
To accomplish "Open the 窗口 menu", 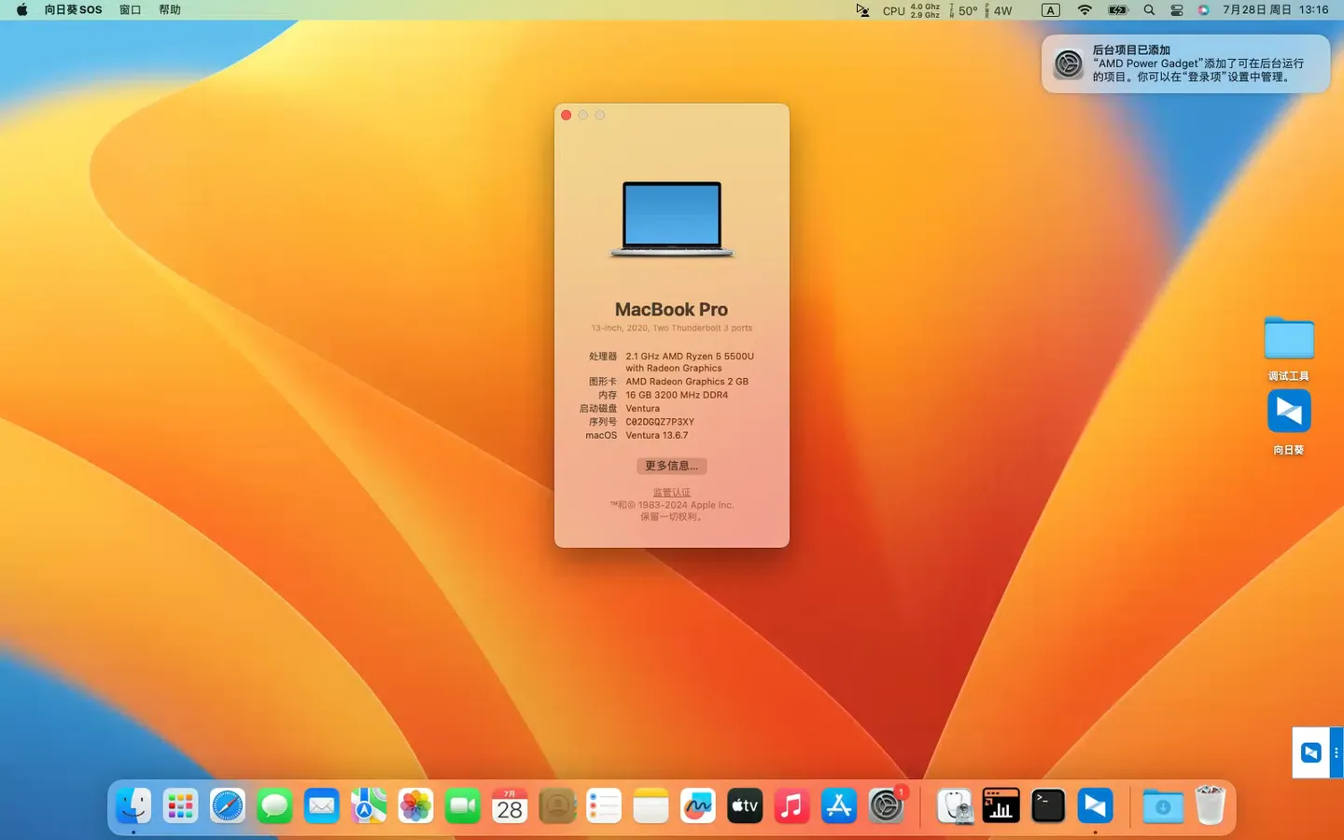I will pyautogui.click(x=130, y=9).
